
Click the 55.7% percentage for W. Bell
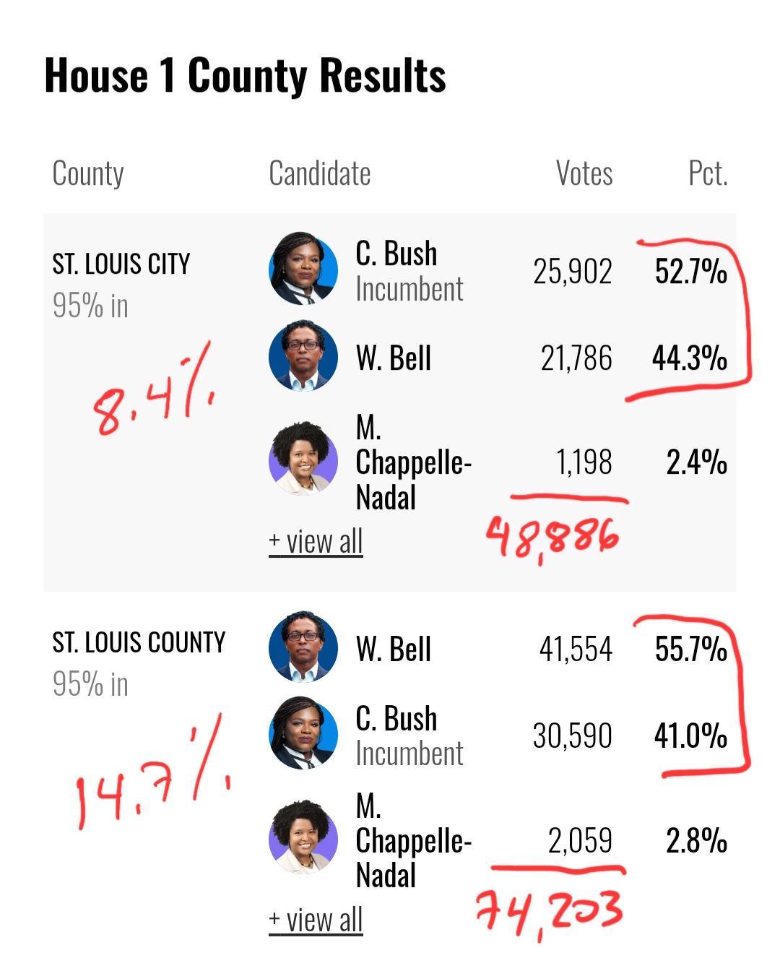[690, 649]
